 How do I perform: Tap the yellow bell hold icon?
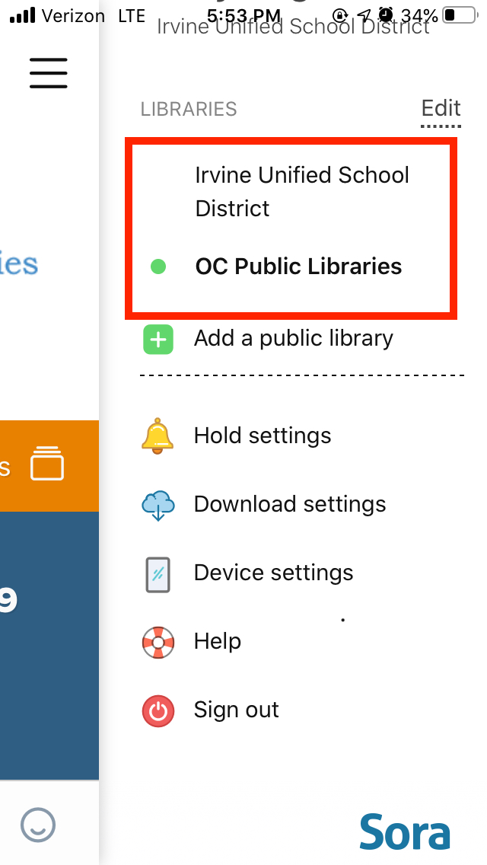158,436
